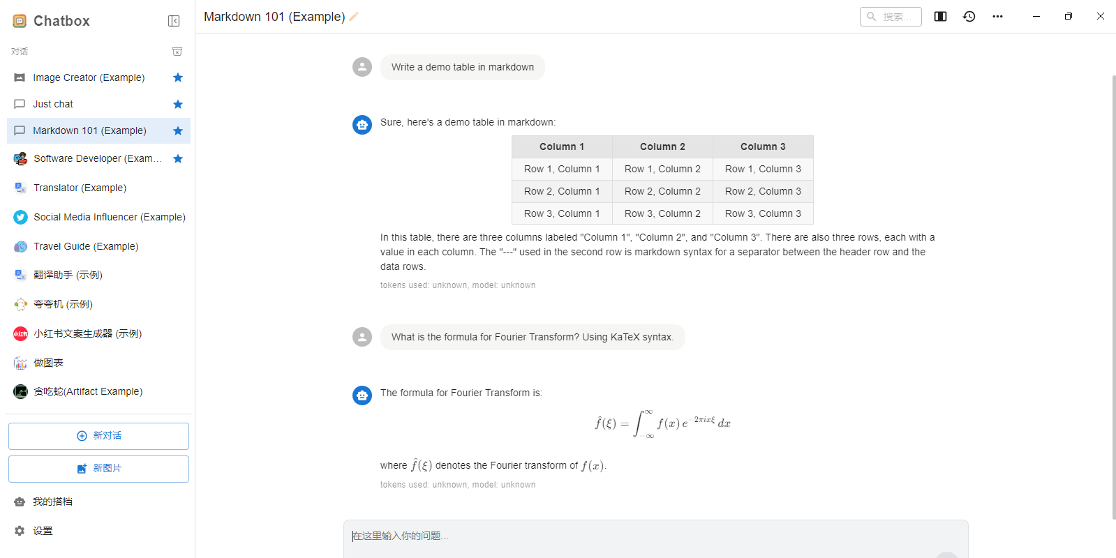This screenshot has height=558, width=1116.
Task: Open the 贪吃蛇 (Artifact Example) conversation
Action: pyautogui.click(x=88, y=391)
